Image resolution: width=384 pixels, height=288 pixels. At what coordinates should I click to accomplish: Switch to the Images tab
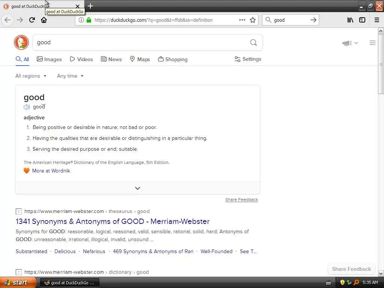coord(49,59)
